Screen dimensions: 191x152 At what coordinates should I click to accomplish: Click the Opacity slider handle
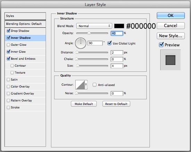pos(89,33)
